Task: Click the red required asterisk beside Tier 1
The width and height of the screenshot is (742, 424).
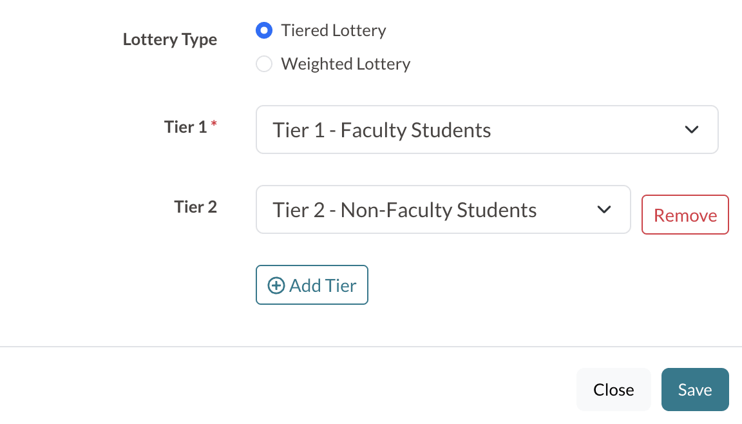Action: tap(214, 125)
